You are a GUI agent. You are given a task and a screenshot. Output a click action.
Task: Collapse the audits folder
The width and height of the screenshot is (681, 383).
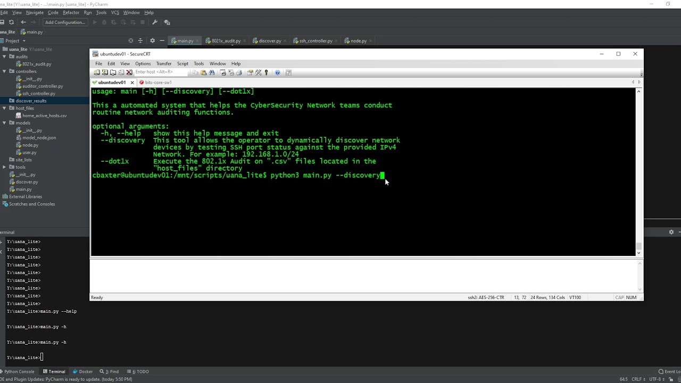pos(5,56)
